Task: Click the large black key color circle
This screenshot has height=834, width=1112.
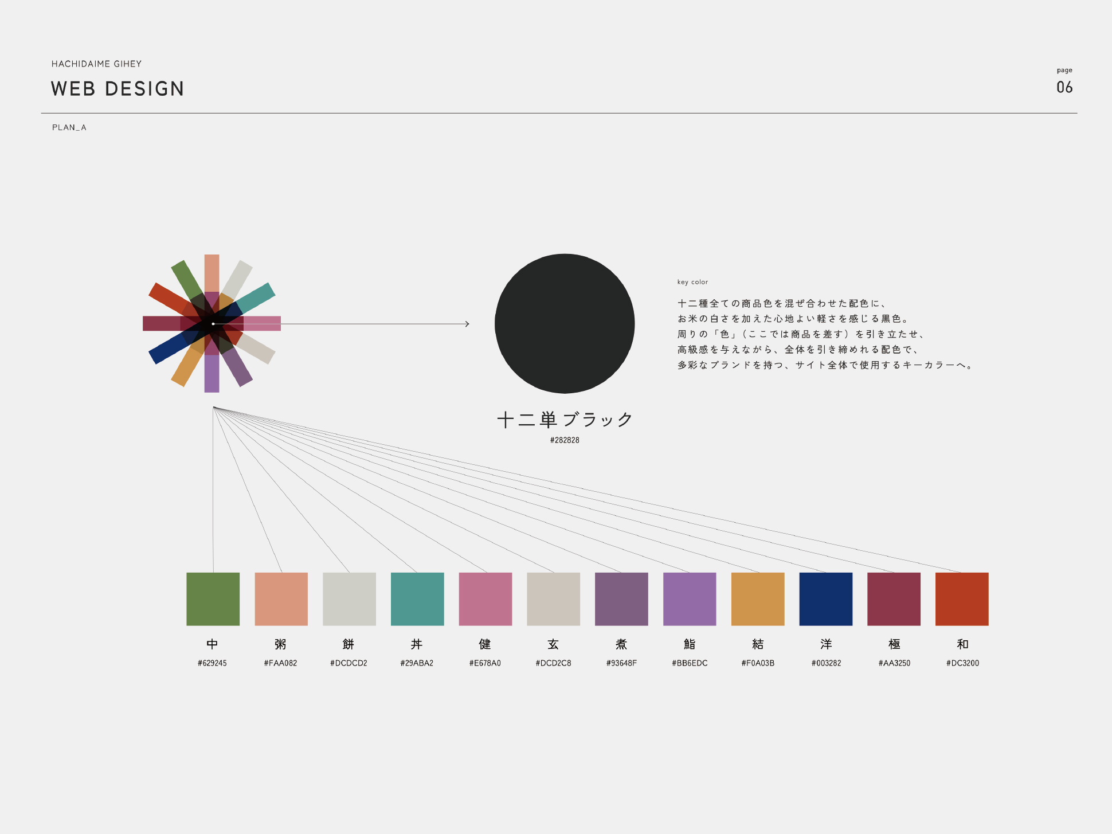Action: click(x=565, y=323)
